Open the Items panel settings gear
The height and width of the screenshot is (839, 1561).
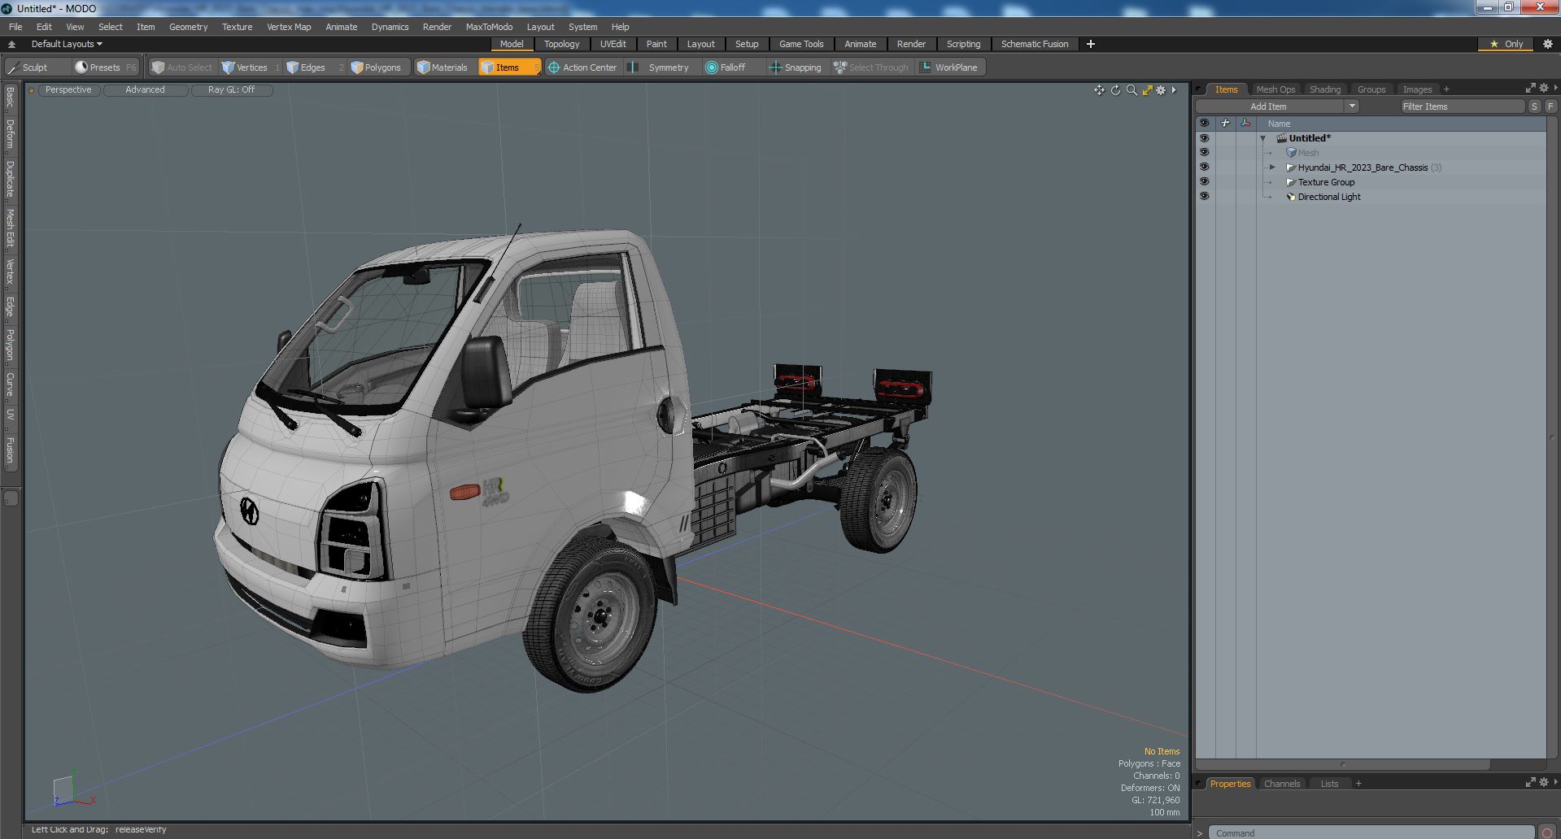[x=1543, y=88]
